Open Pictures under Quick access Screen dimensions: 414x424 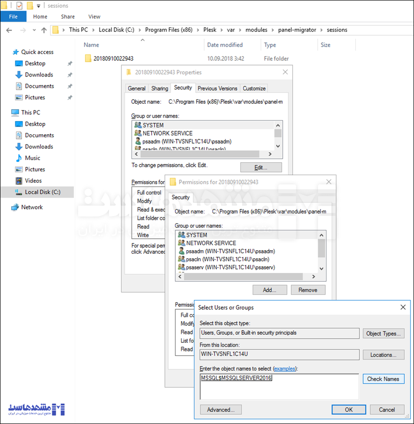[35, 97]
